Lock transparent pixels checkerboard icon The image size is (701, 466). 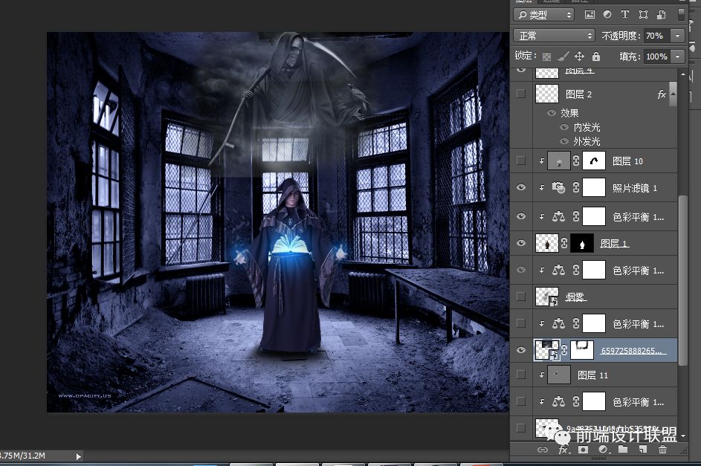click(546, 56)
